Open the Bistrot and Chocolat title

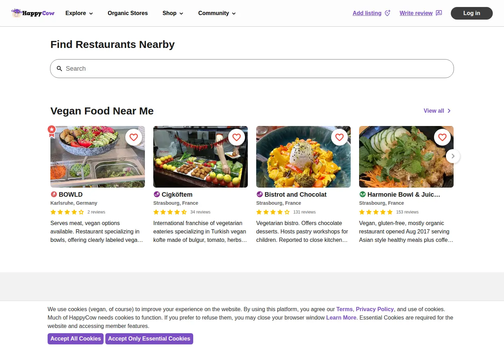pyautogui.click(x=295, y=195)
